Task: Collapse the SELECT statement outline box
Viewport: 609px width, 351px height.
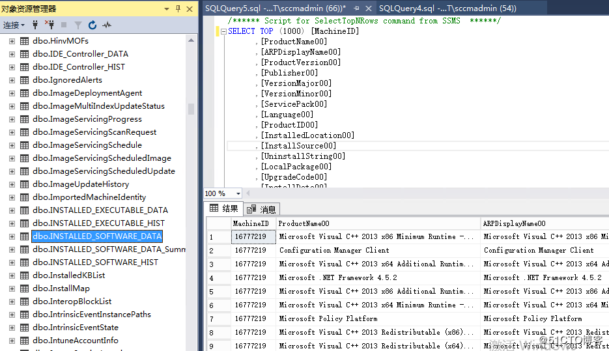Action: point(223,32)
